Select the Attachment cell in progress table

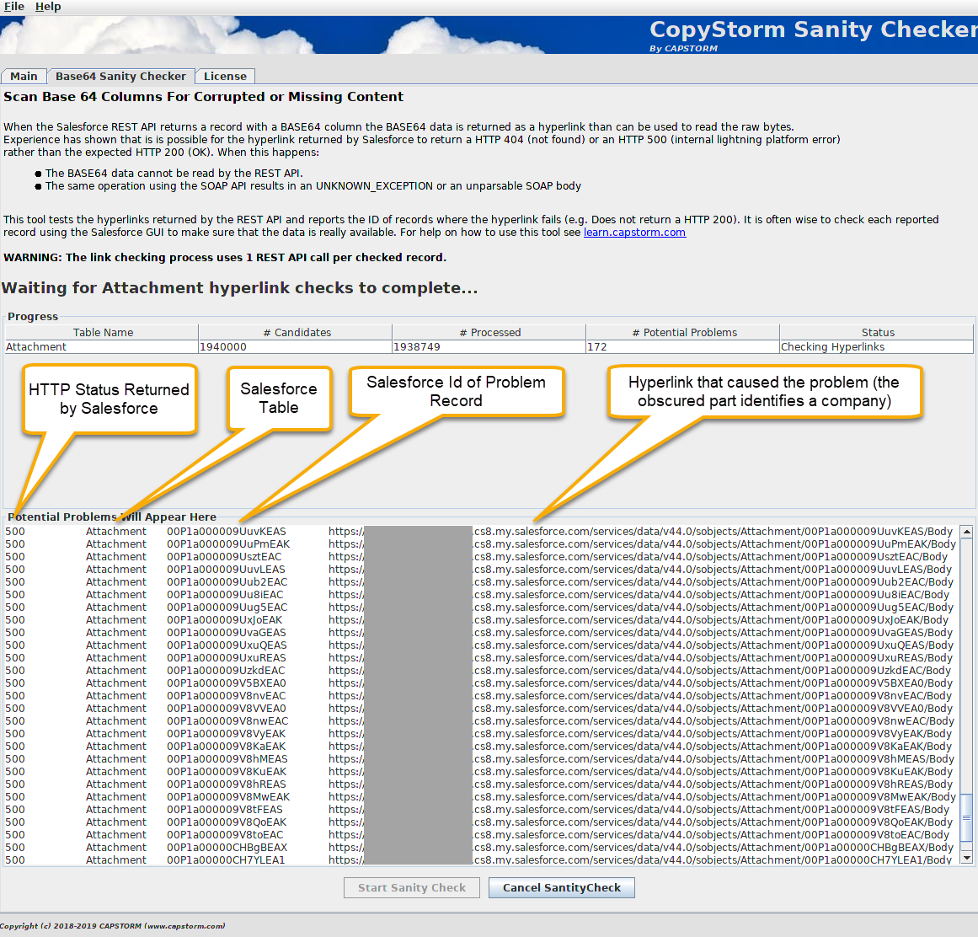click(x=102, y=347)
